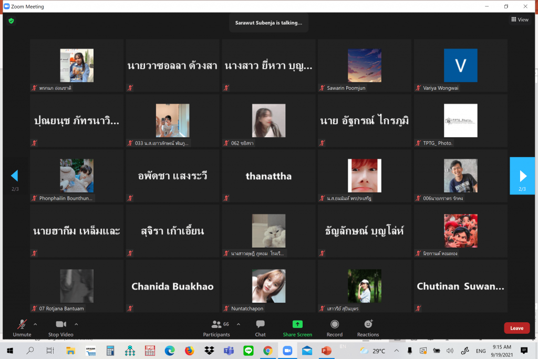538x359 pixels.
Task: Open the Chat panel
Action: point(260,327)
